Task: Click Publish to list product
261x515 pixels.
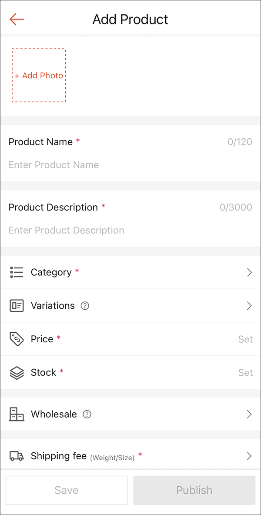Action: [x=194, y=490]
